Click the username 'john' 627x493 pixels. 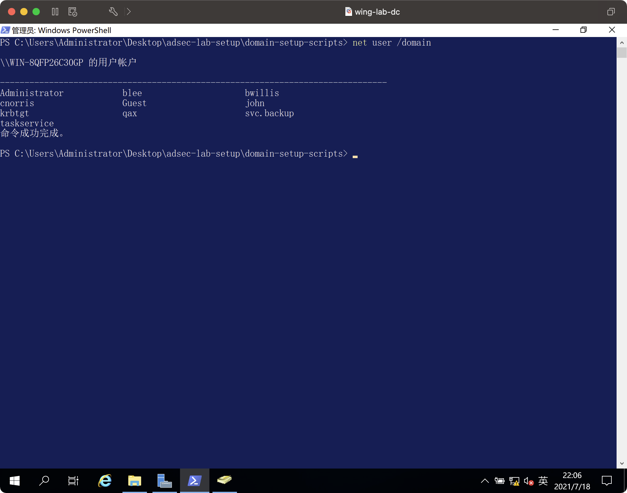point(255,103)
